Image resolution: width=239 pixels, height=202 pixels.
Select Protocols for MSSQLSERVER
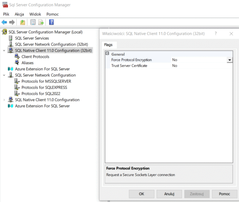[x=46, y=81]
